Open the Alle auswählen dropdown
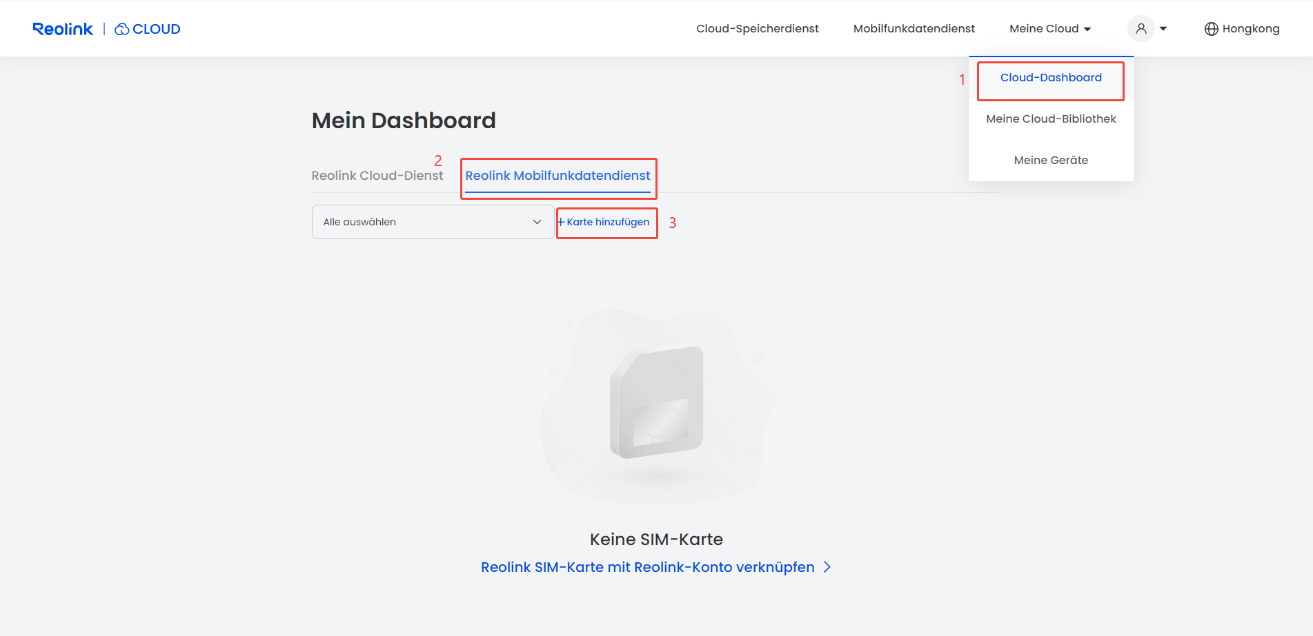The image size is (1313, 636). click(433, 222)
